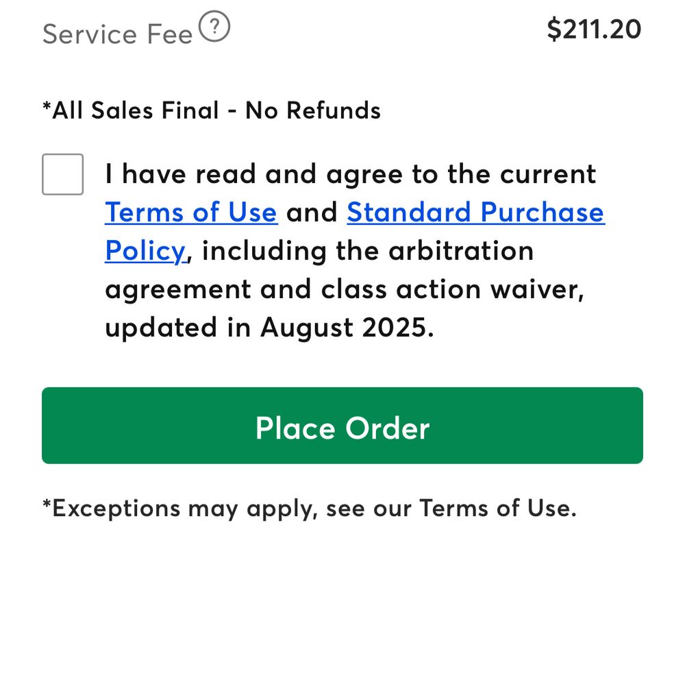Click the 'No Refunds' wording
The image size is (685, 680).
coord(313,110)
